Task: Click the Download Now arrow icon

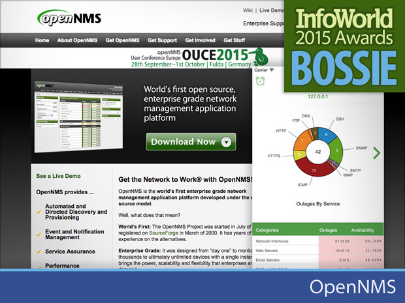Action: pos(226,142)
